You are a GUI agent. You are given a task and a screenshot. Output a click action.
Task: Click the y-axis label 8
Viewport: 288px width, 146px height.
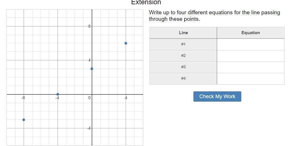click(x=89, y=26)
